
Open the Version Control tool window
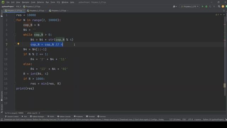pos(12,117)
